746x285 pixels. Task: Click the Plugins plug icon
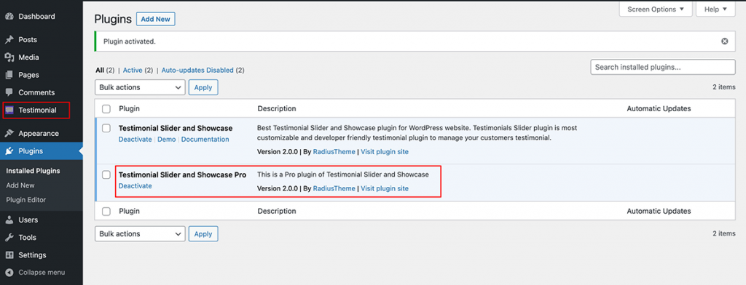[x=9, y=151]
